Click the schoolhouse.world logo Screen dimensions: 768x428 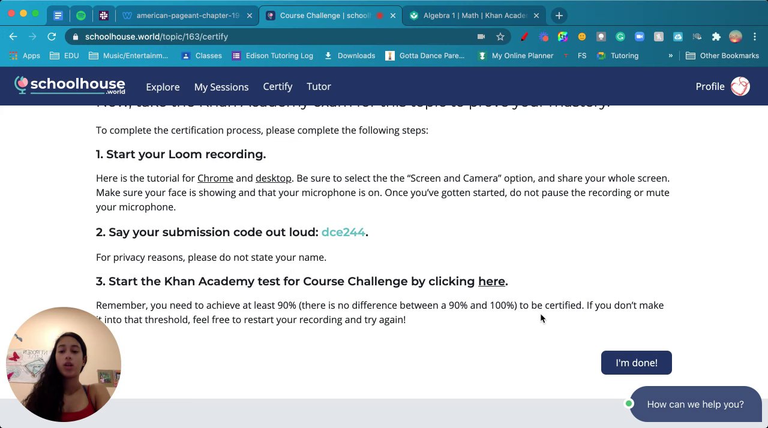(x=70, y=86)
